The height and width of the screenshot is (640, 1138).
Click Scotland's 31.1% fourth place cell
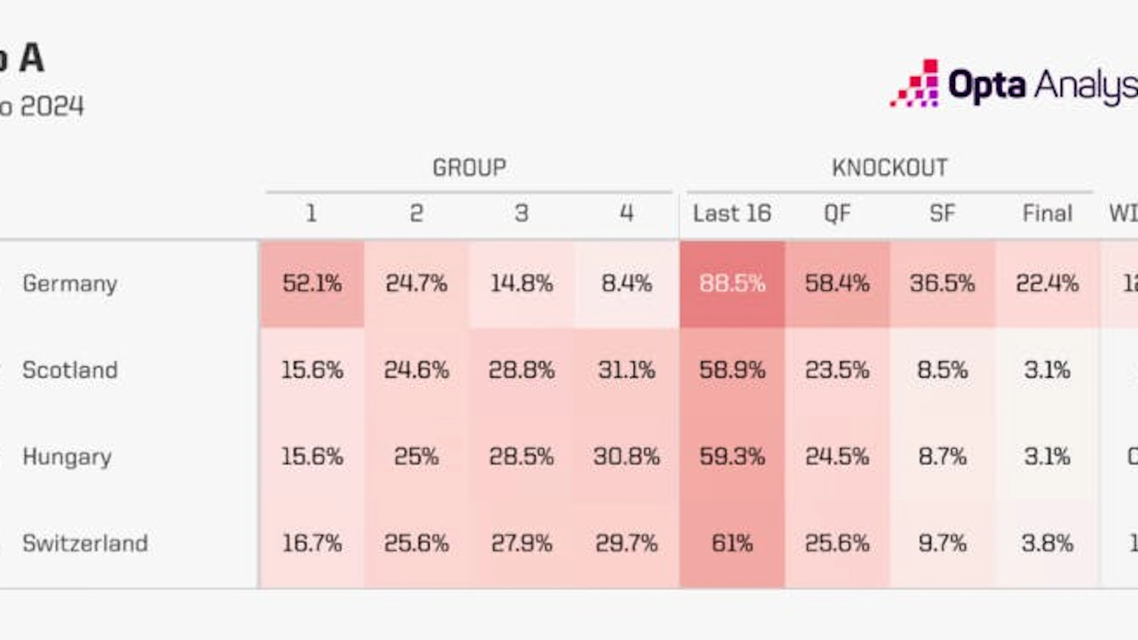(x=627, y=370)
